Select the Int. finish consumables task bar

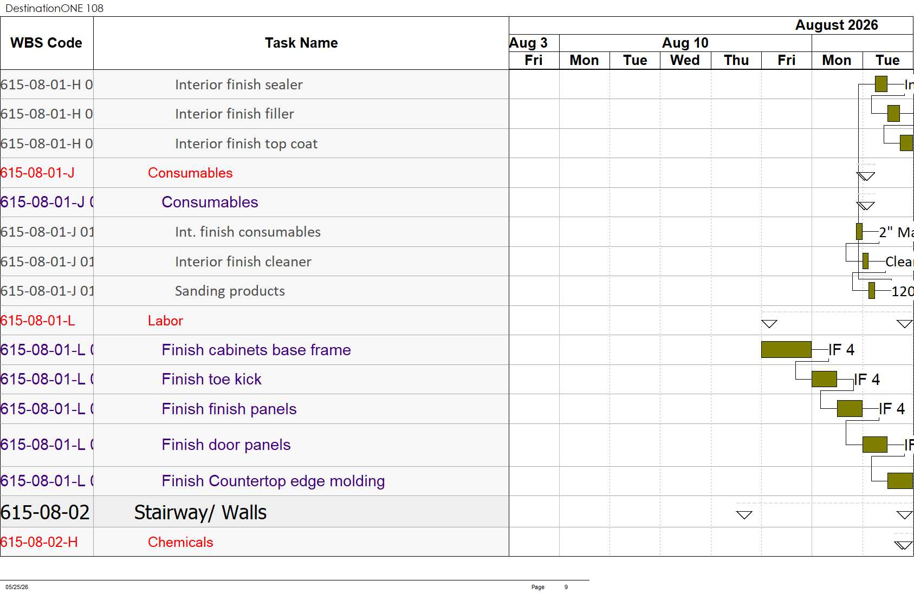pos(859,231)
